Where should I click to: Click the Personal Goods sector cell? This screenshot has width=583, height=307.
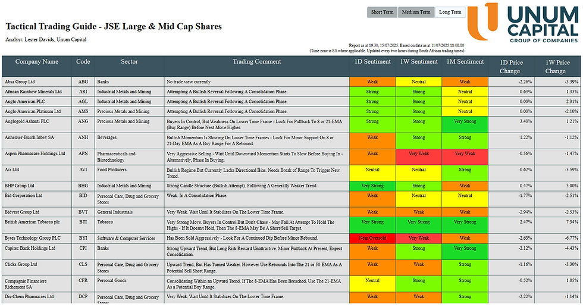pyautogui.click(x=130, y=284)
